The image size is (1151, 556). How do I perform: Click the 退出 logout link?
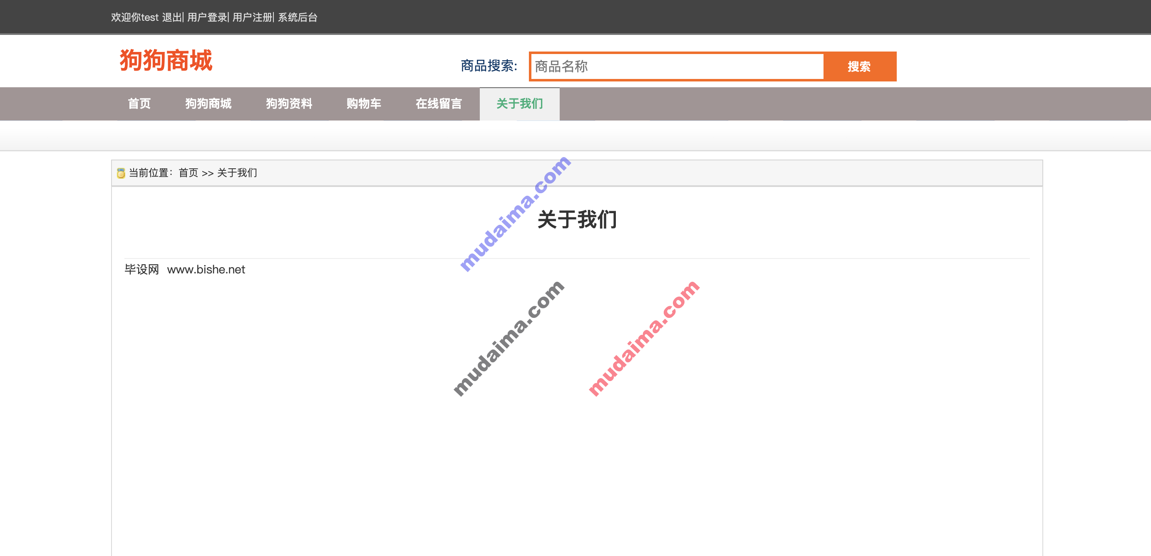point(171,17)
